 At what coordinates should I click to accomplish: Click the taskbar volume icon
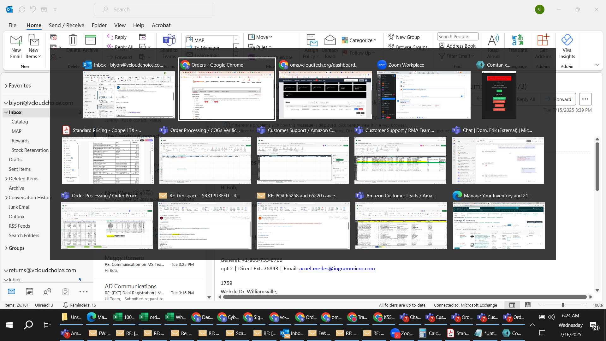tap(551, 317)
